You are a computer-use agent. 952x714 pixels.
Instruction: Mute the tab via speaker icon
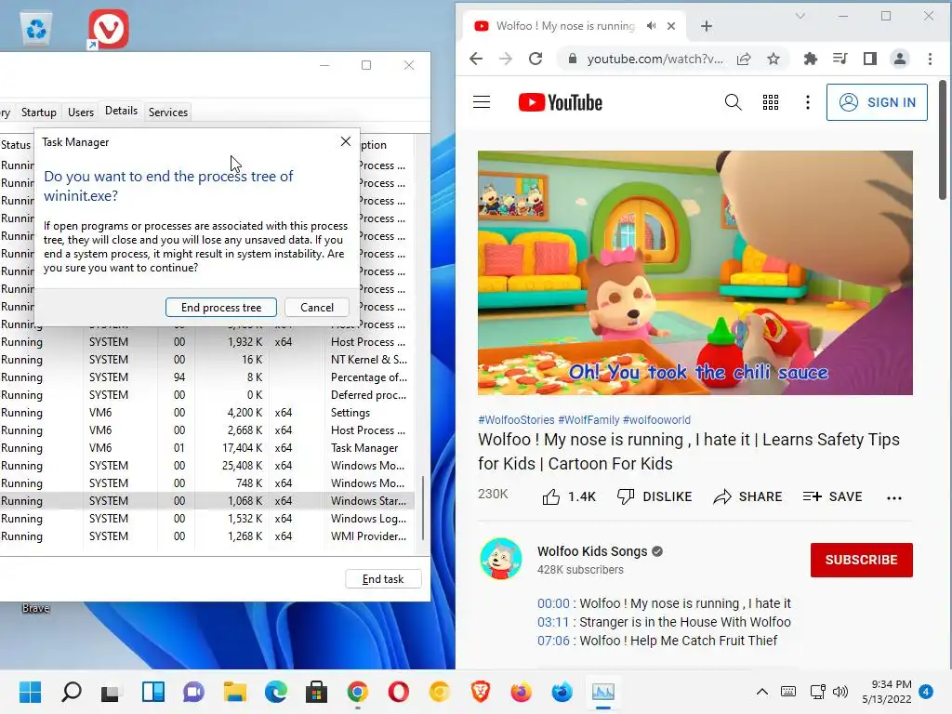pyautogui.click(x=652, y=26)
